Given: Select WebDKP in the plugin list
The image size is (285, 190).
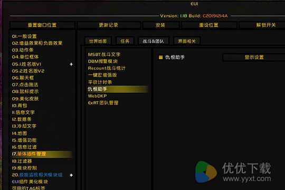Looking at the screenshot, I should [x=98, y=96].
